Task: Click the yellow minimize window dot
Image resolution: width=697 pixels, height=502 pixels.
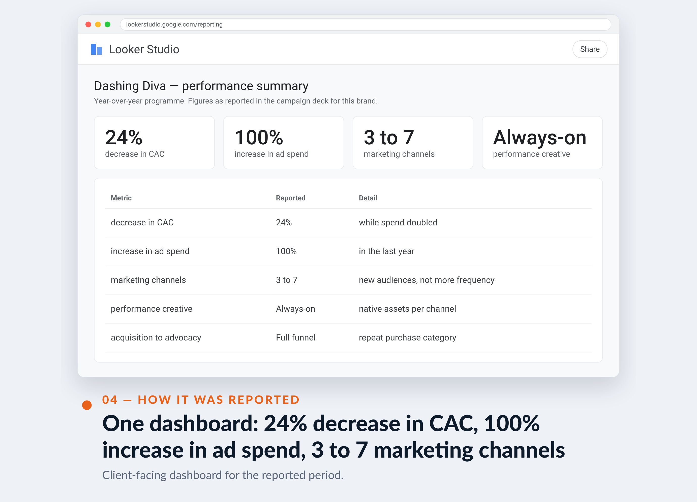Action: tap(98, 24)
